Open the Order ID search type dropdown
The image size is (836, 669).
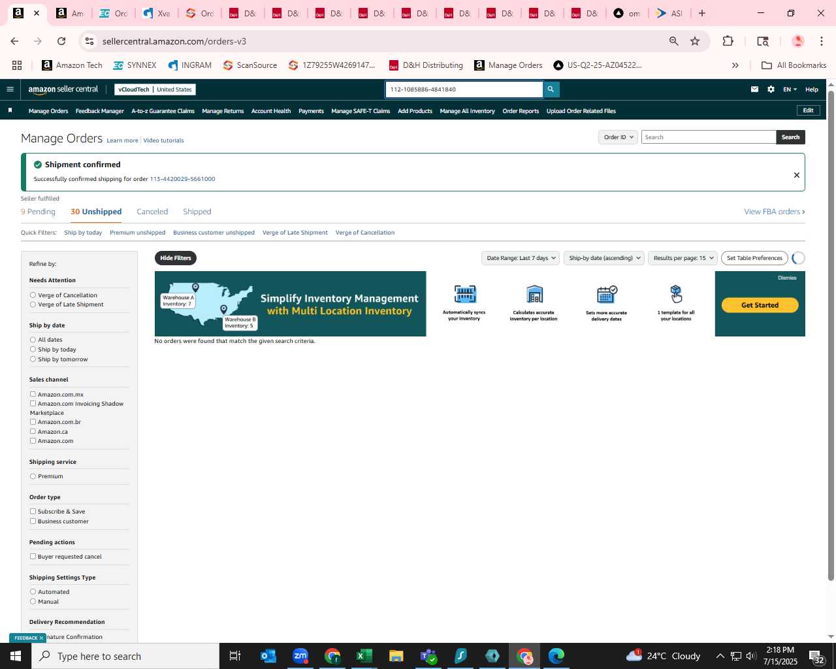point(618,137)
